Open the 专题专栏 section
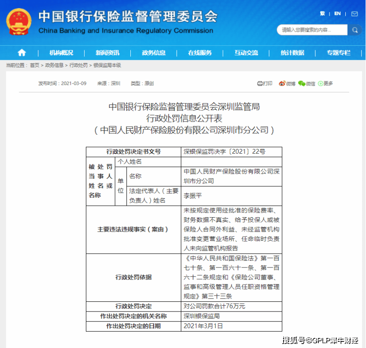 (x=338, y=52)
